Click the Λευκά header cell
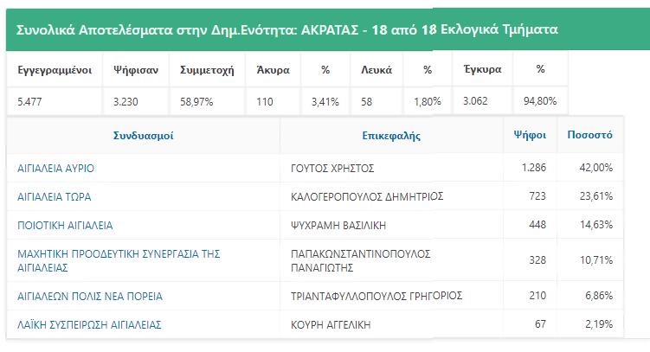Image resolution: width=650 pixels, height=352 pixels. pos(376,69)
